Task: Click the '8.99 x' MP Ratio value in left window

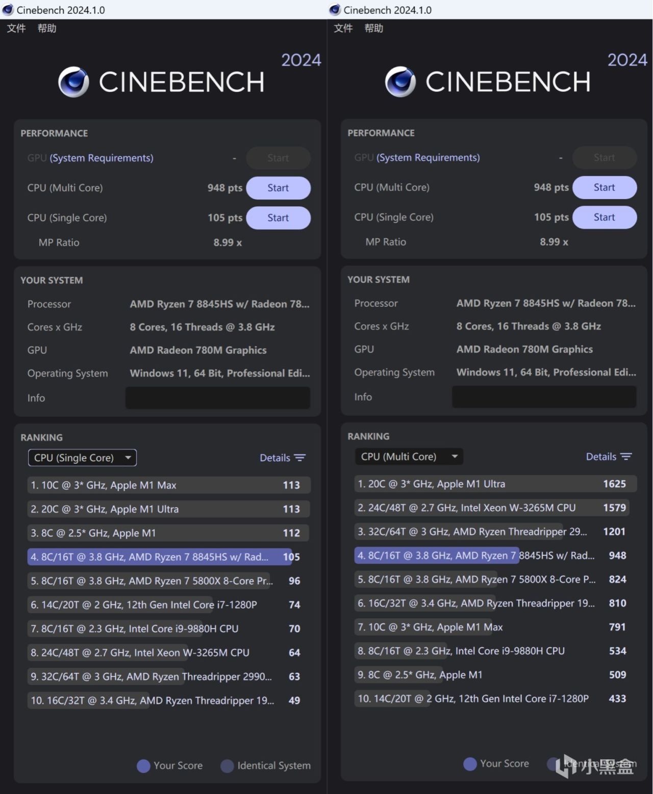Action: [x=228, y=243]
